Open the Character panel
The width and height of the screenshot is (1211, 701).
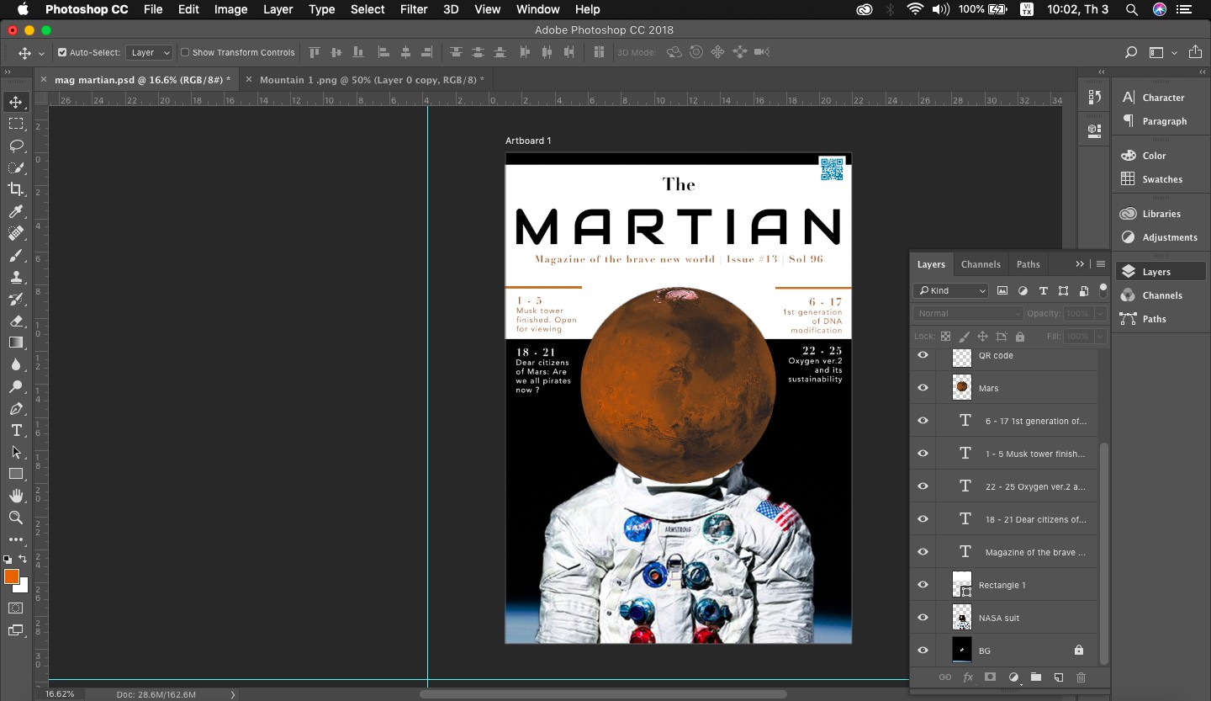[1163, 98]
